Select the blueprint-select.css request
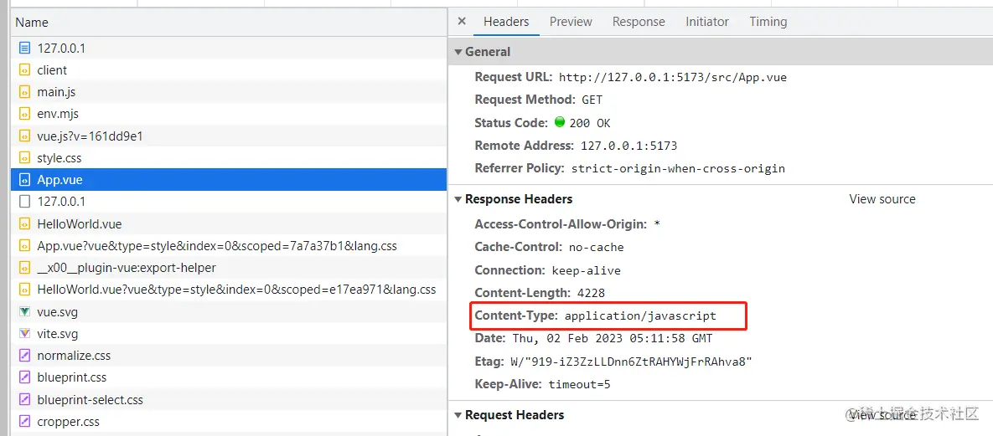993x436 pixels. (x=229, y=400)
